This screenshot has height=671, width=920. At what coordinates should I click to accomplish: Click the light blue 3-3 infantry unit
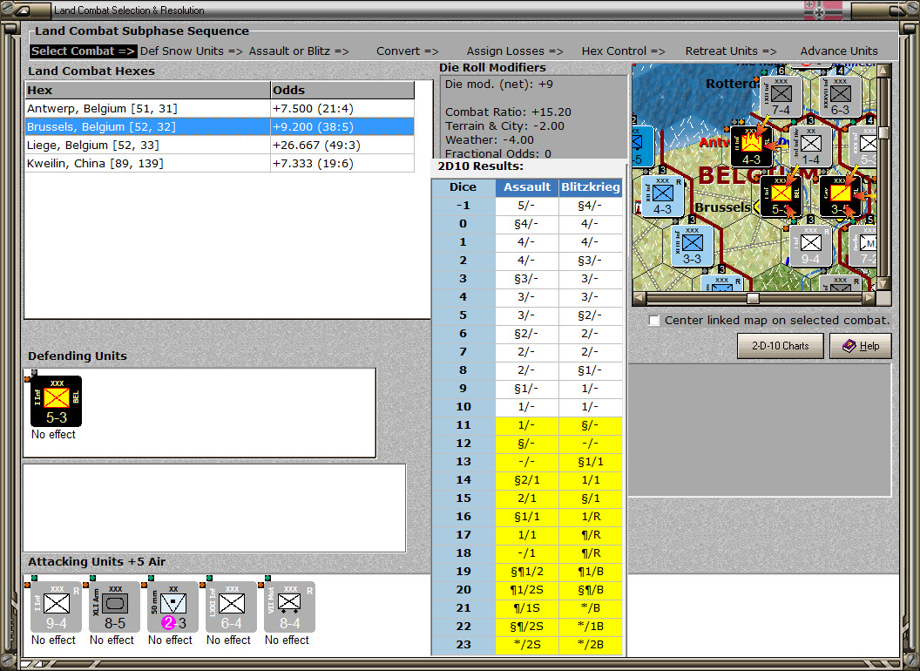click(692, 246)
